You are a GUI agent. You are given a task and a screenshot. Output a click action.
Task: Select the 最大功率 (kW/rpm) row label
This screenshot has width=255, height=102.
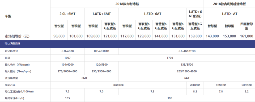(18, 65)
